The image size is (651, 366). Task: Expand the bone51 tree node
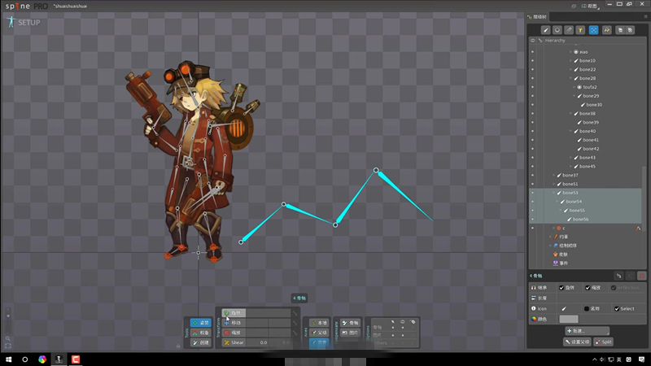(x=554, y=184)
